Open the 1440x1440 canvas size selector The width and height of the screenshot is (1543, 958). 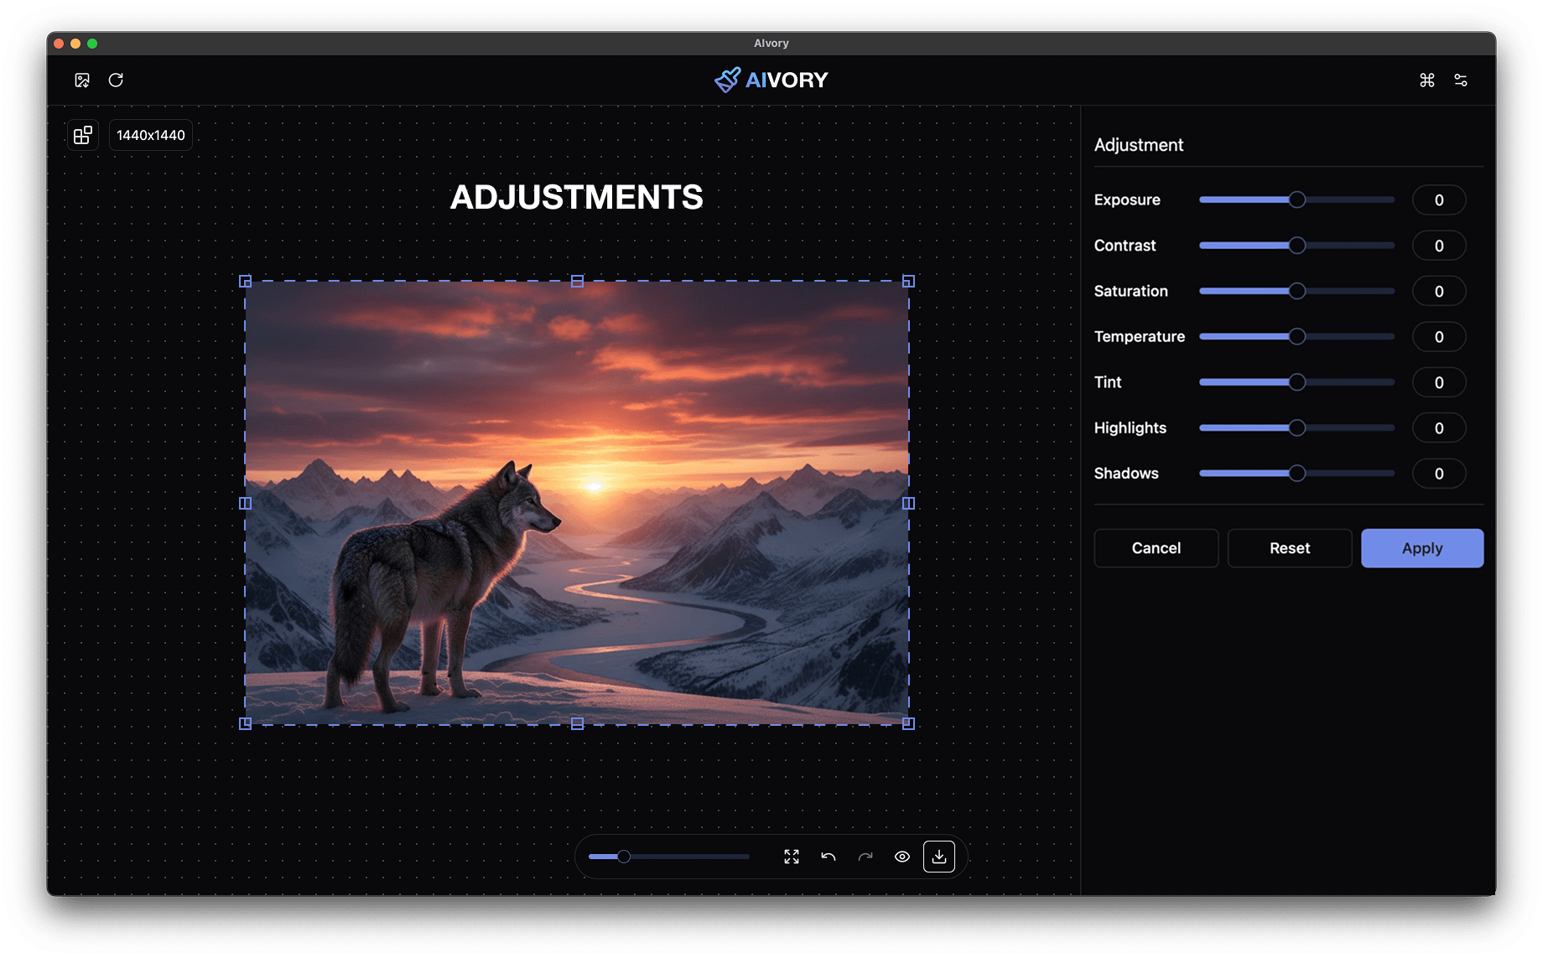151,134
